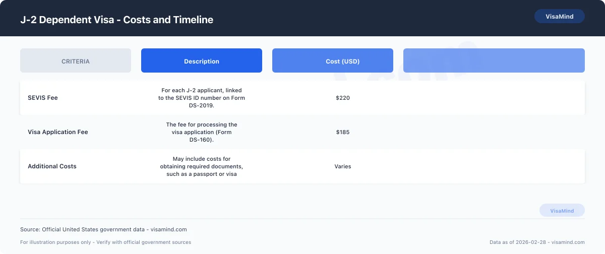The width and height of the screenshot is (605, 254).
Task: Click the Form DS-160 description text
Action: click(202, 132)
